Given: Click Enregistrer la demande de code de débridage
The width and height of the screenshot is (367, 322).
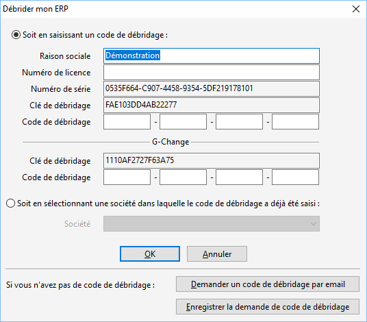Looking at the screenshot, I should (x=268, y=306).
